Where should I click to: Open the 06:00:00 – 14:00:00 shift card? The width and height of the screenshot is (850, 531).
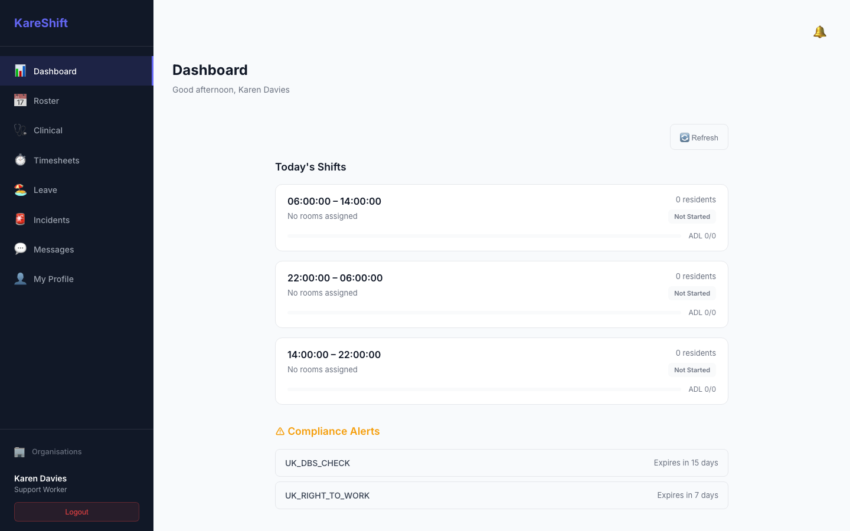(502, 218)
